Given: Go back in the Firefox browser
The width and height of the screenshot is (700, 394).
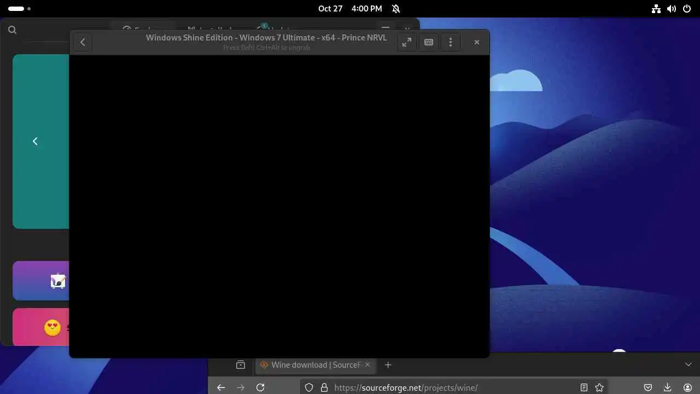Looking at the screenshot, I should coord(221,387).
